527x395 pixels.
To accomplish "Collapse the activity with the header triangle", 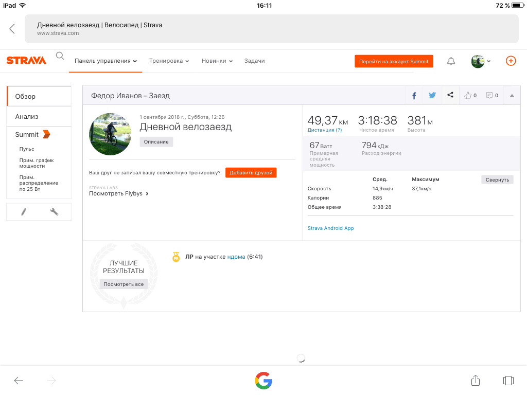I will click(512, 95).
